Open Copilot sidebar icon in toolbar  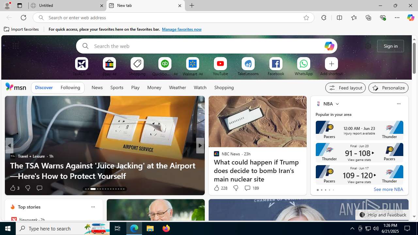(410, 18)
